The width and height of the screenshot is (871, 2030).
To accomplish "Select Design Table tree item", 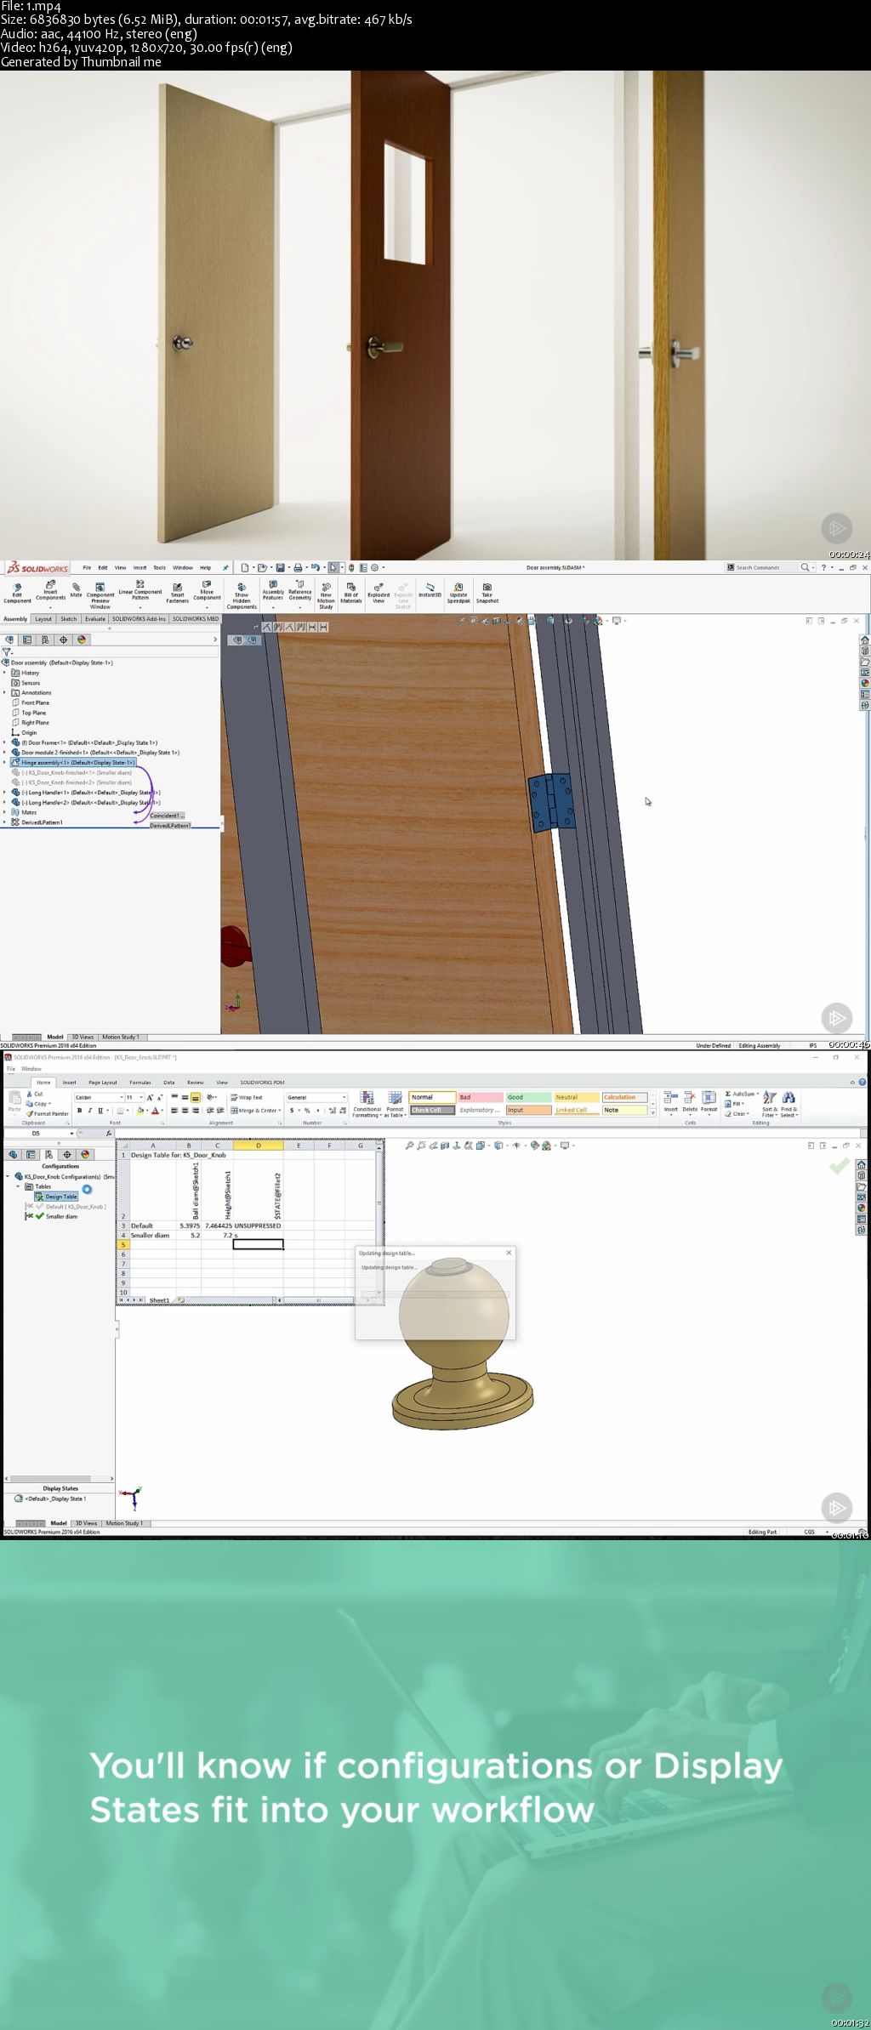I will (x=56, y=1197).
